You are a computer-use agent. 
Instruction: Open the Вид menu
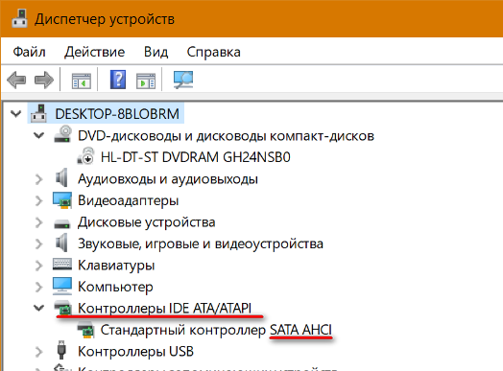(x=156, y=52)
